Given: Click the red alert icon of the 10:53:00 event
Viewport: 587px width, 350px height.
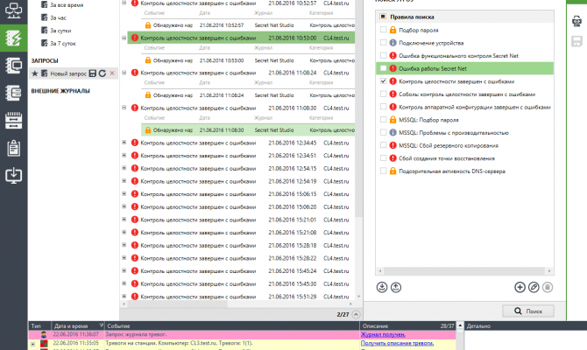Looking at the screenshot, I should (x=135, y=38).
